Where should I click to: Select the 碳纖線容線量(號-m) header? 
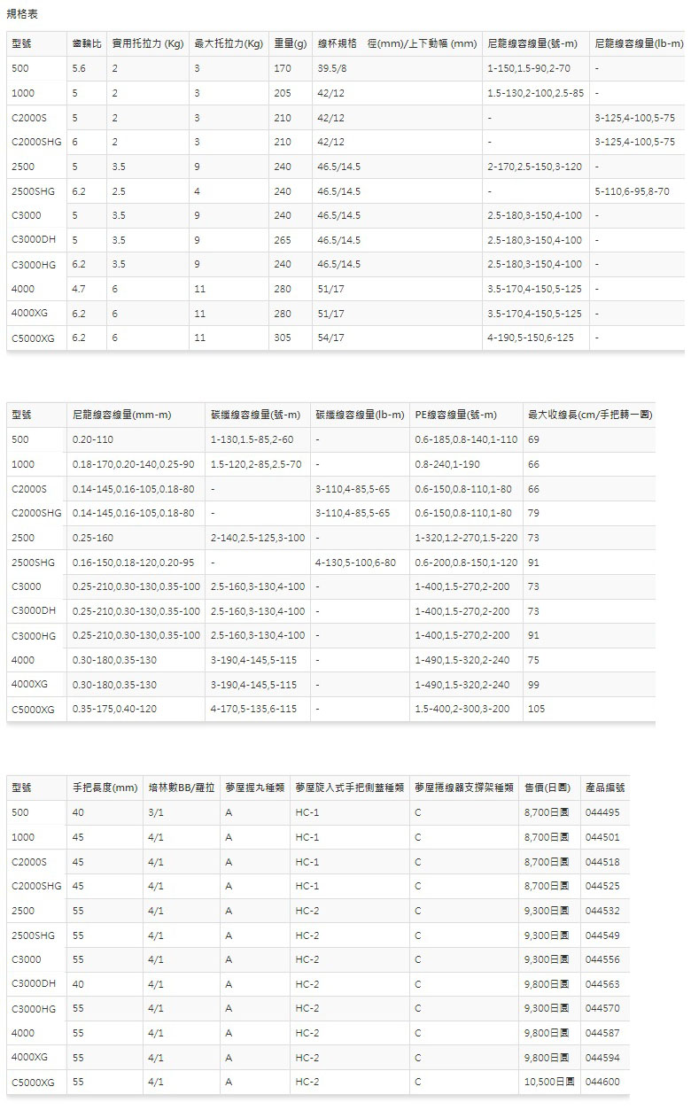coord(256,415)
